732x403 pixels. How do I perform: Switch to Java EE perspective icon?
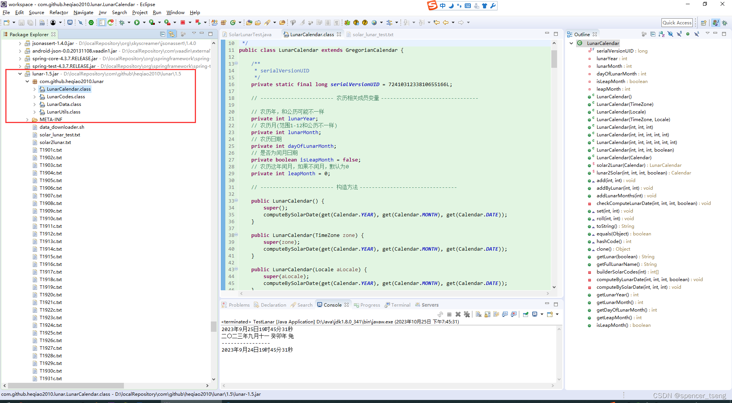pyautogui.click(x=716, y=23)
